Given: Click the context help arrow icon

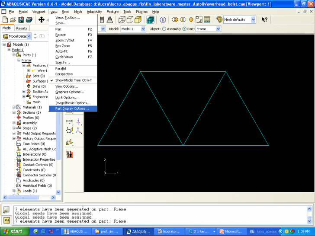Looking at the screenshot, I should click(264, 20).
